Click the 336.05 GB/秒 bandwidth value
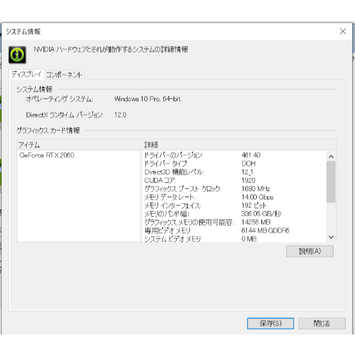Viewport: 355px width, 355px height. [x=261, y=214]
